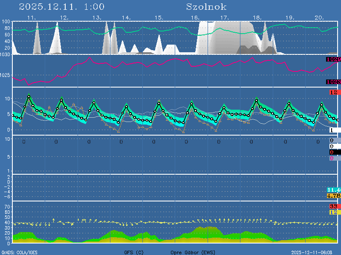The width and height of the screenshot is (341, 255).
Task: Click the pink min pressure 1023 label
Action: coord(333,82)
